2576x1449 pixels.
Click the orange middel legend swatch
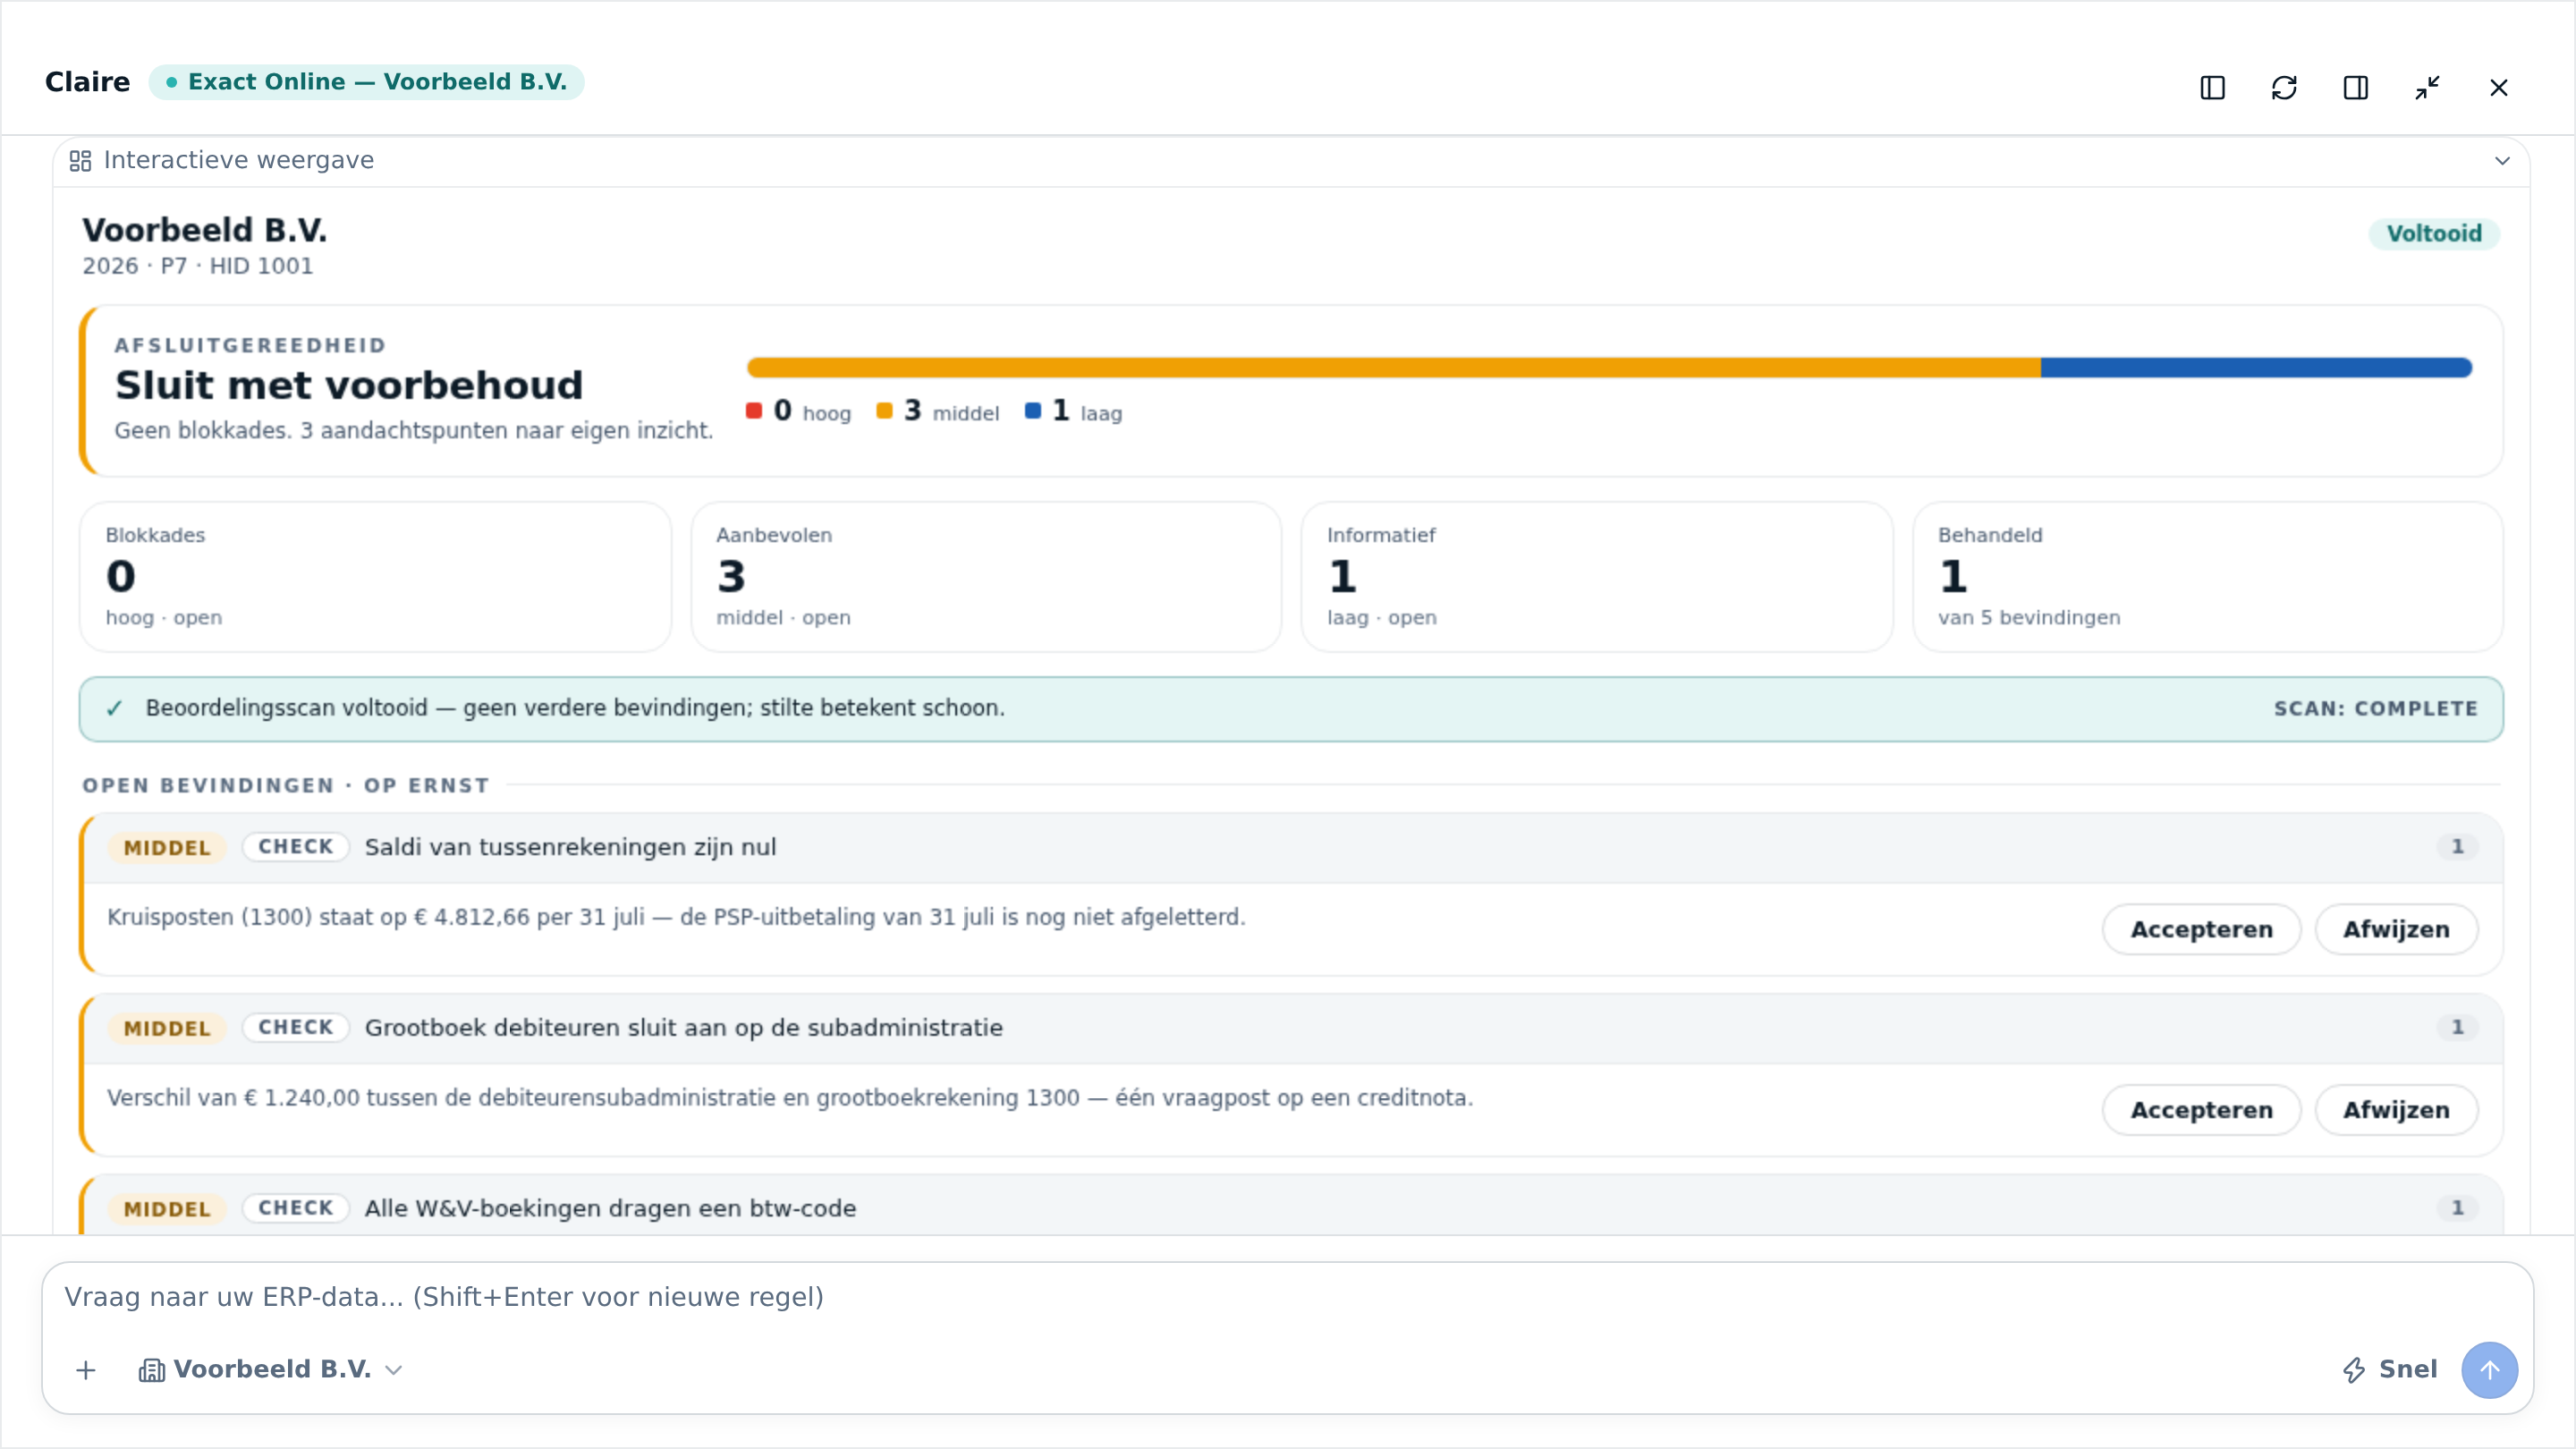pos(884,411)
